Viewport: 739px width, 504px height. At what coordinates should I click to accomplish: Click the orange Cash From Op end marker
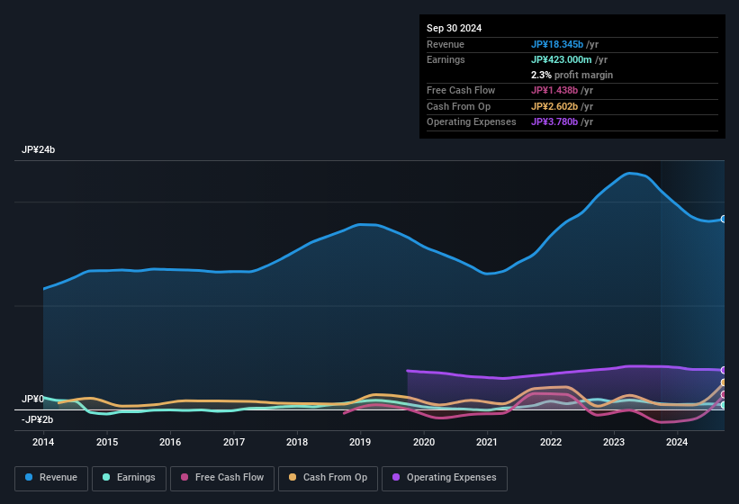point(724,383)
